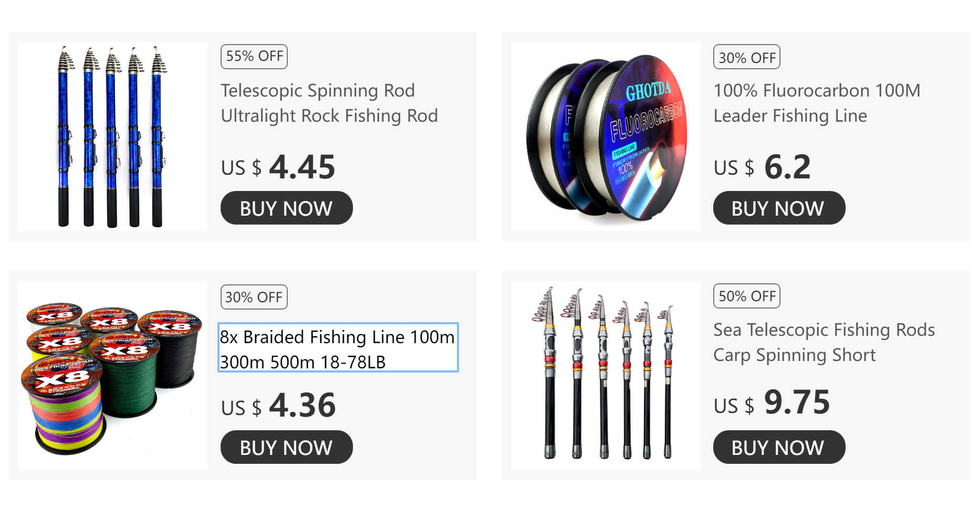The height and width of the screenshot is (510, 979).
Task: Click the 55% OFF discount badge
Action: click(254, 57)
